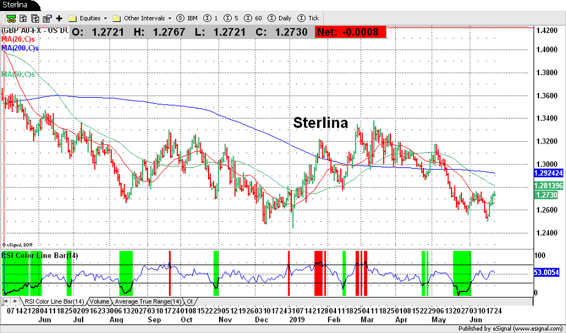566x333 pixels.
Task: Click the green link-windows toolbar icon
Action: [x=11, y=18]
